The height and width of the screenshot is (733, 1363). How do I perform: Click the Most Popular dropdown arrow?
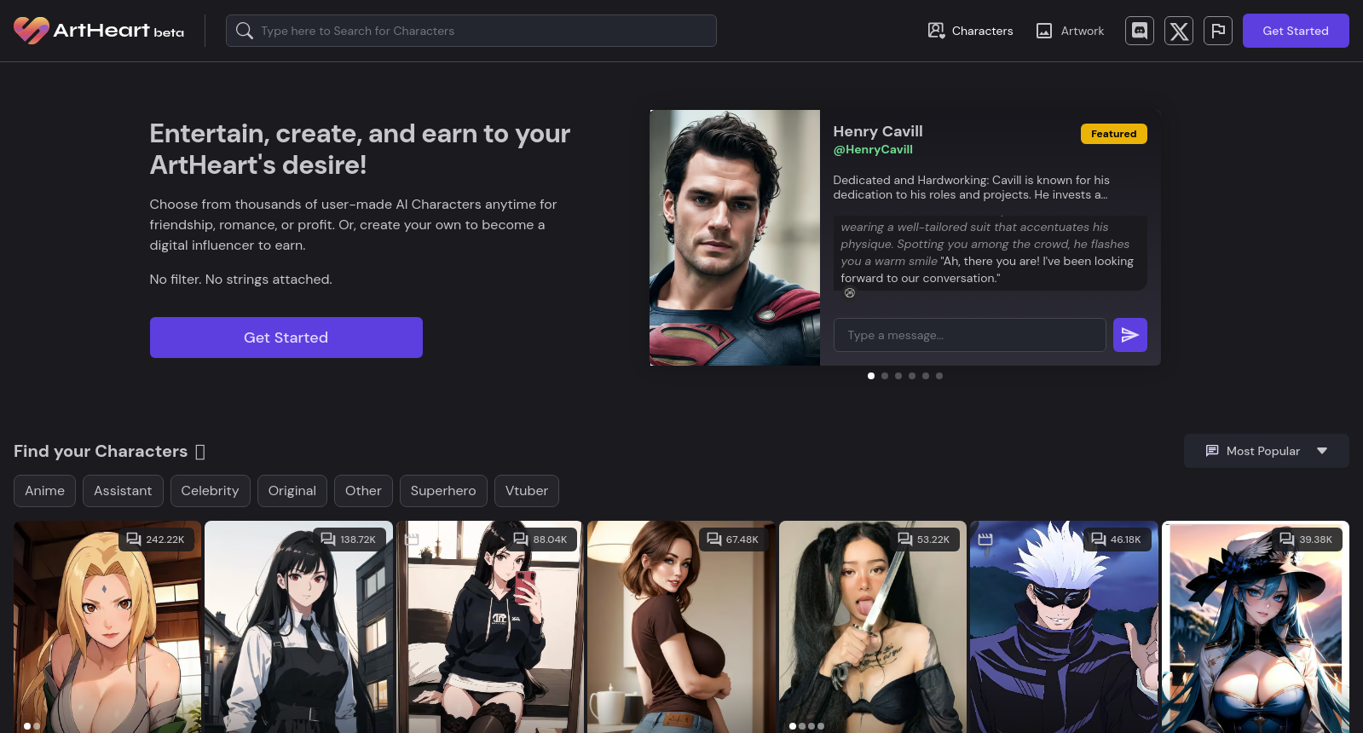(1322, 451)
